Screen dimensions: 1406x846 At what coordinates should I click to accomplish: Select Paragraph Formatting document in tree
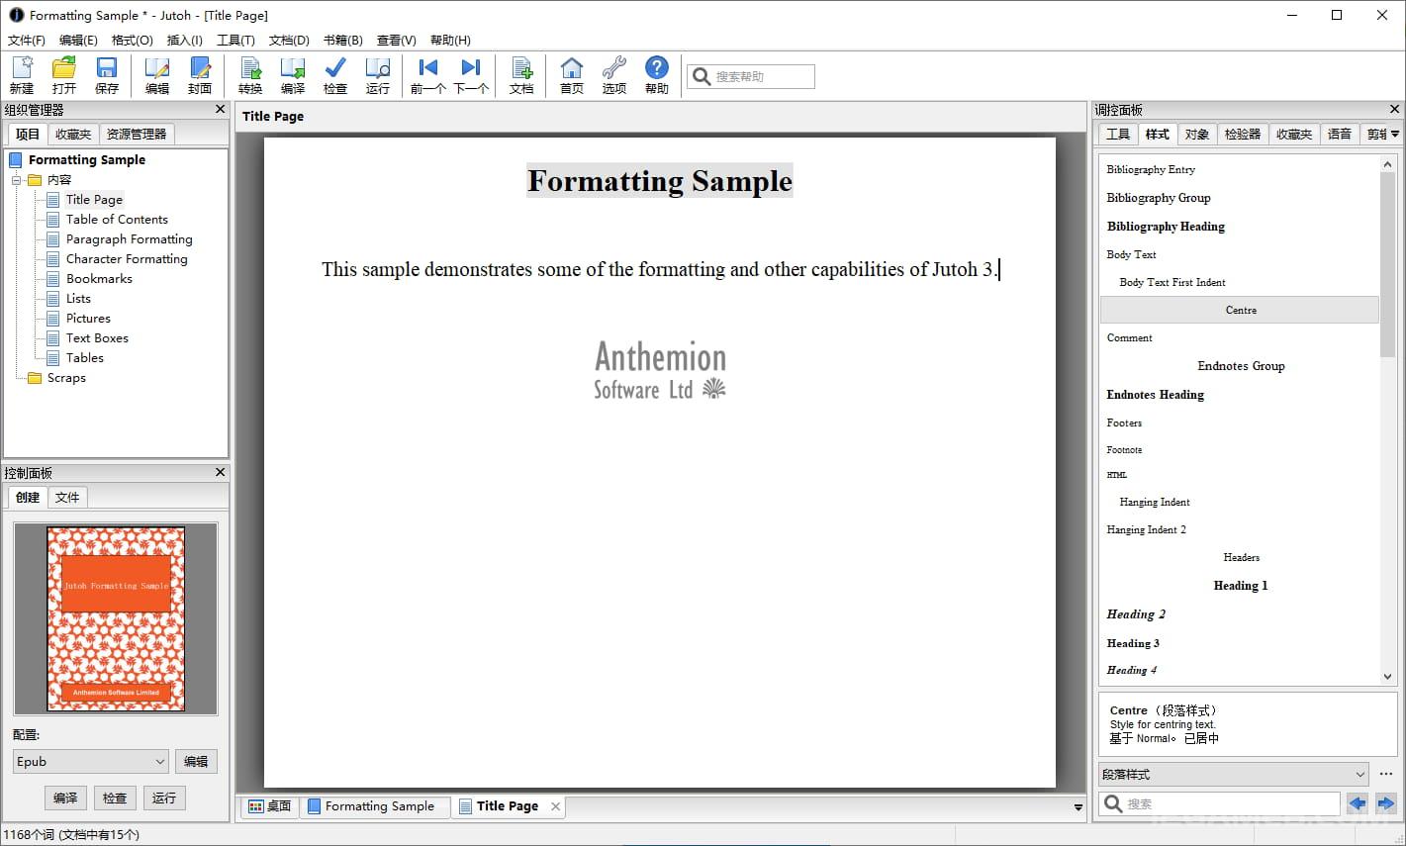pos(129,239)
